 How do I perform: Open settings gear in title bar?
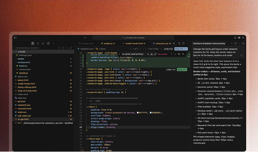pos(243,38)
